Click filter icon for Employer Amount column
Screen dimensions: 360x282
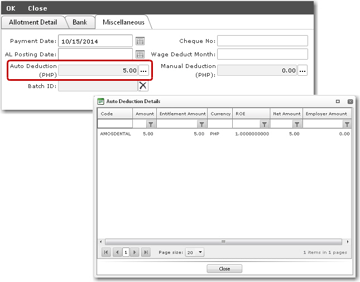347,124
